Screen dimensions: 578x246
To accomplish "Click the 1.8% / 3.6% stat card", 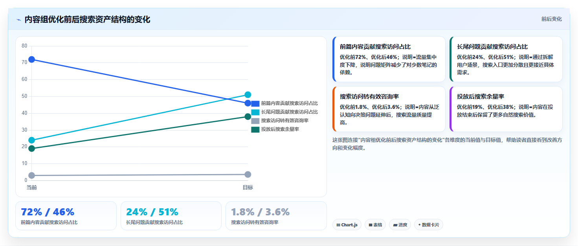I will (276, 216).
